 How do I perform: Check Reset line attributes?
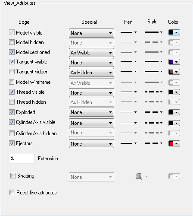point(12,193)
